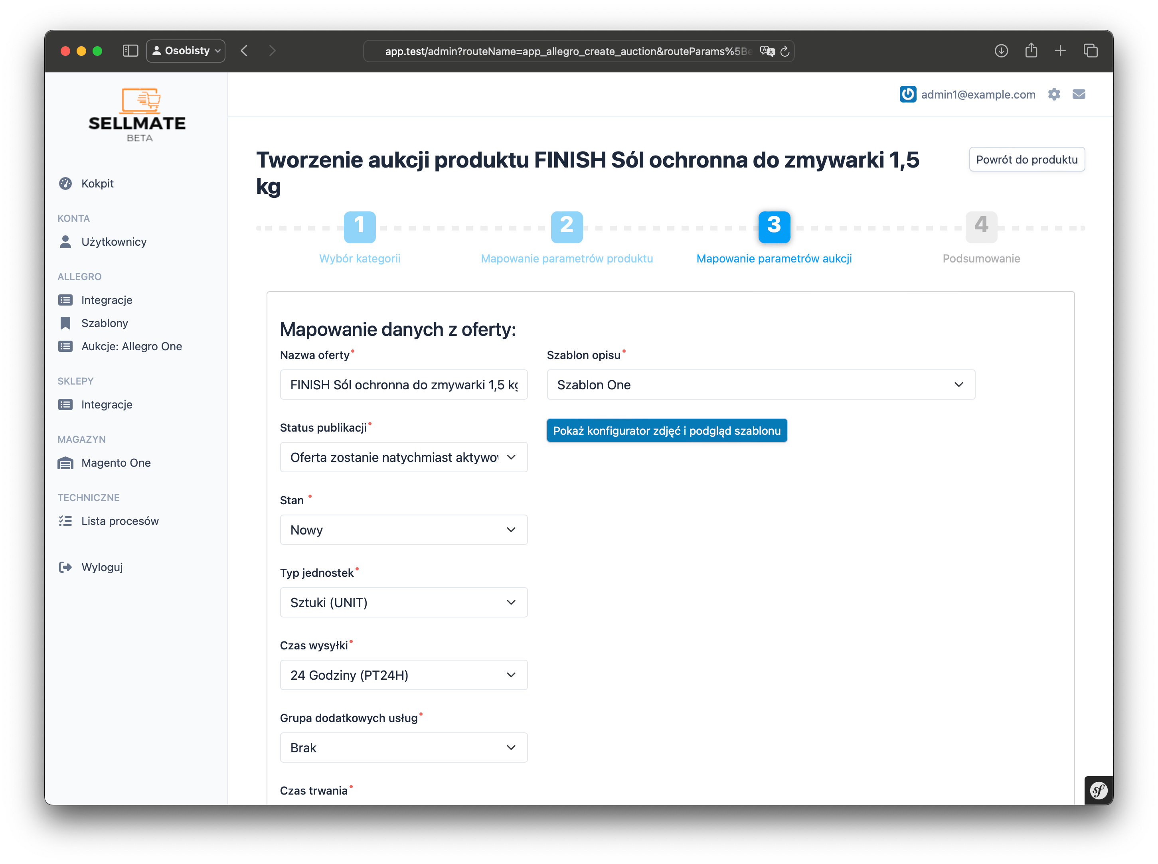Open the Szablon opisu dropdown
This screenshot has width=1158, height=864.
(x=761, y=385)
